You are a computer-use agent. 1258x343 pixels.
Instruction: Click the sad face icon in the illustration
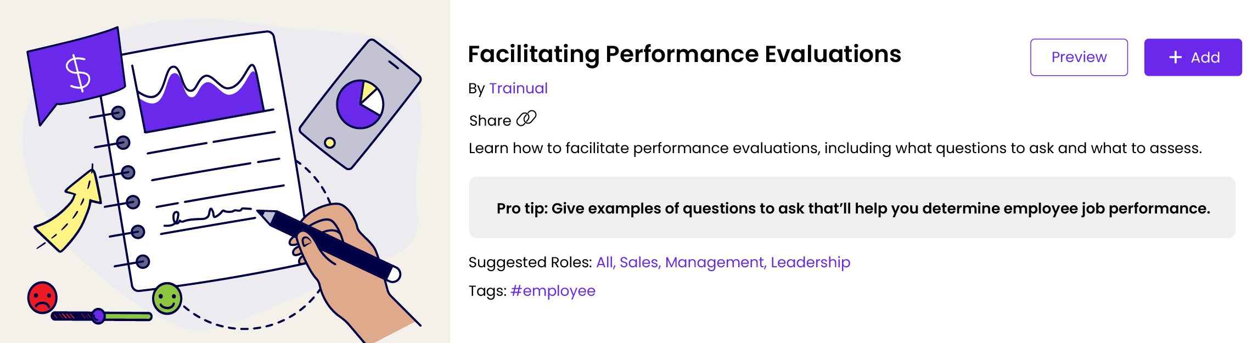(x=43, y=296)
